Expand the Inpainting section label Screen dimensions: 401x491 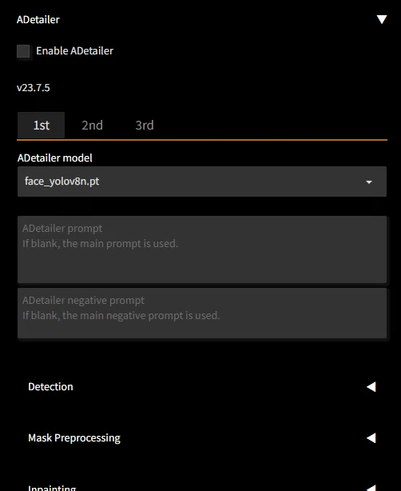point(52,488)
